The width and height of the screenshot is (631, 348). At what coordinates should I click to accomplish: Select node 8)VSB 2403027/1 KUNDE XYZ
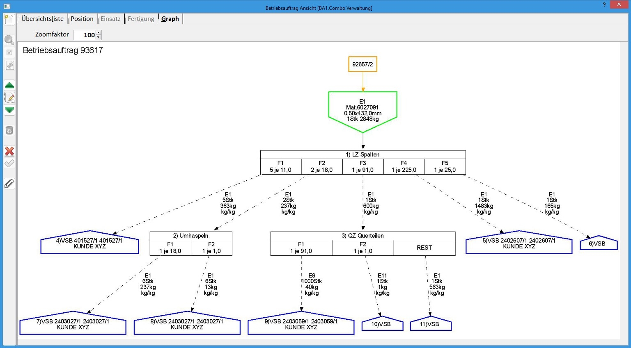[187, 324]
